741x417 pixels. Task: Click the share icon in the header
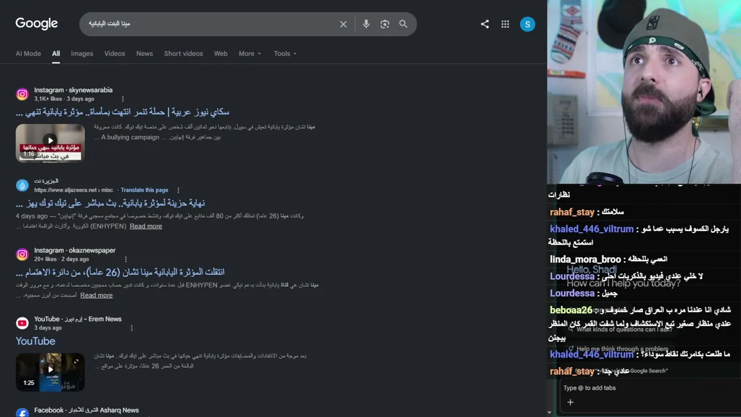tap(485, 24)
